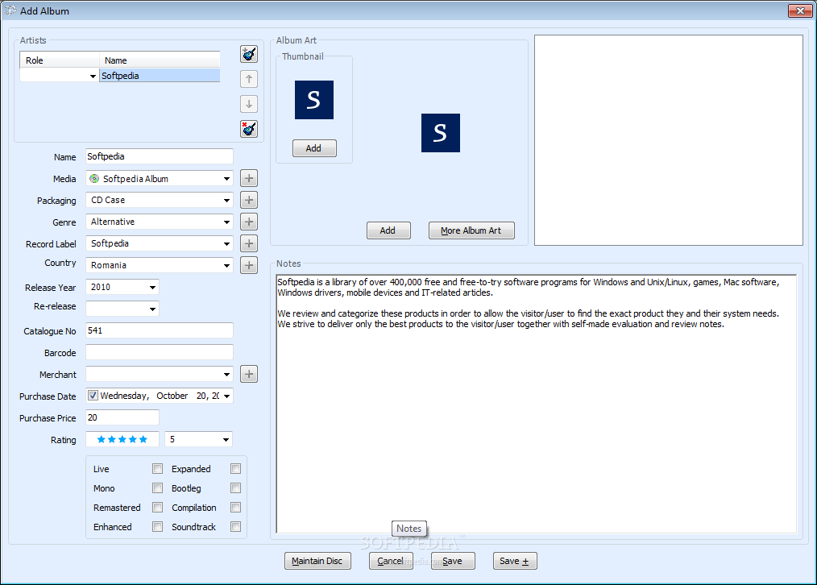Open the Re-release dropdown
The width and height of the screenshot is (817, 585).
pyautogui.click(x=152, y=309)
